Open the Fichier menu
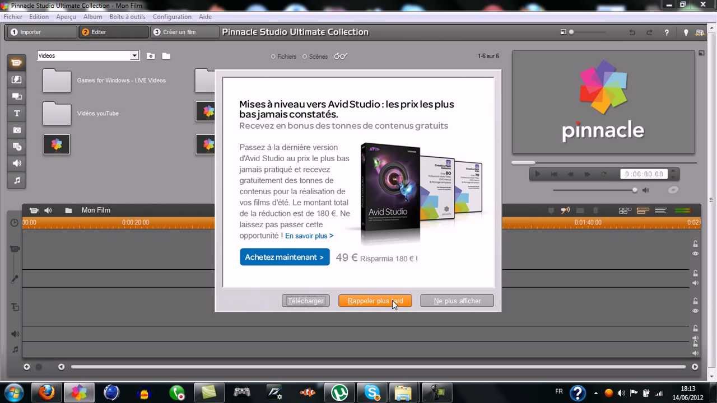The width and height of the screenshot is (717, 403). 13,17
